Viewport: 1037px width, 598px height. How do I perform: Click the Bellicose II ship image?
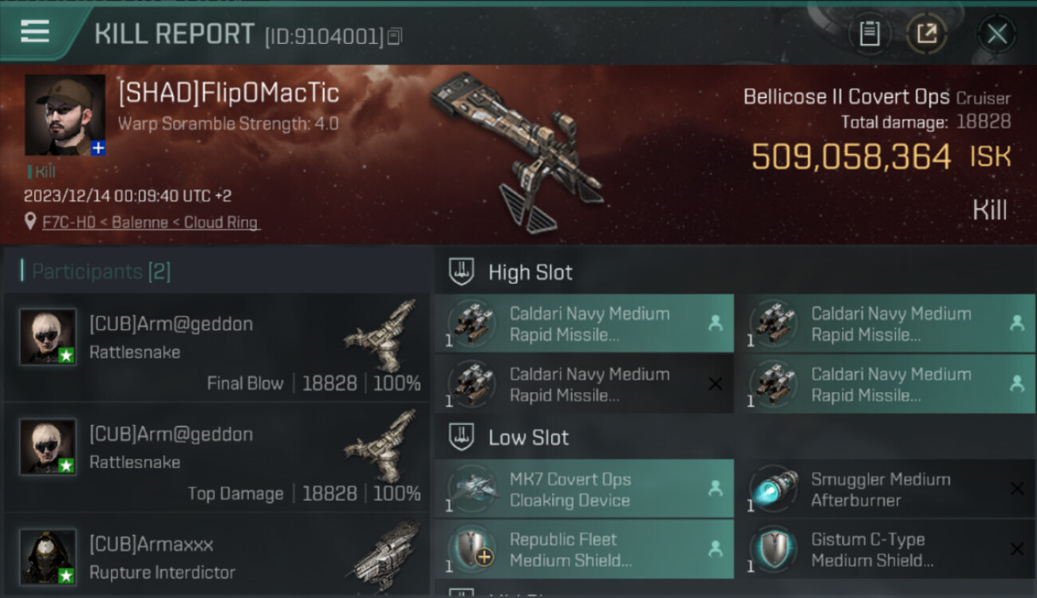tap(515, 151)
